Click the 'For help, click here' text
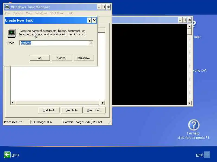This screenshot has width=217, height=162. tap(193, 136)
